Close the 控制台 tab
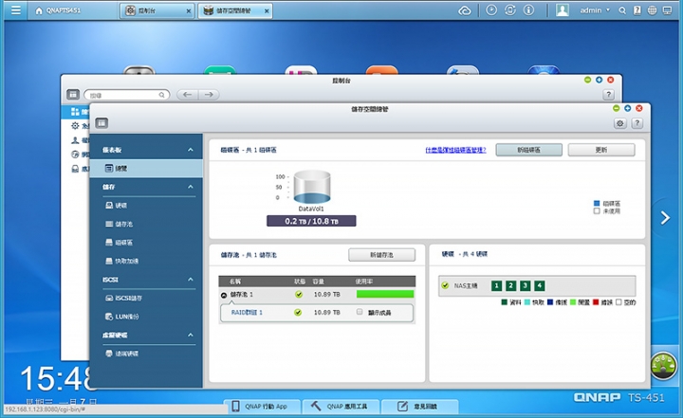 click(188, 11)
